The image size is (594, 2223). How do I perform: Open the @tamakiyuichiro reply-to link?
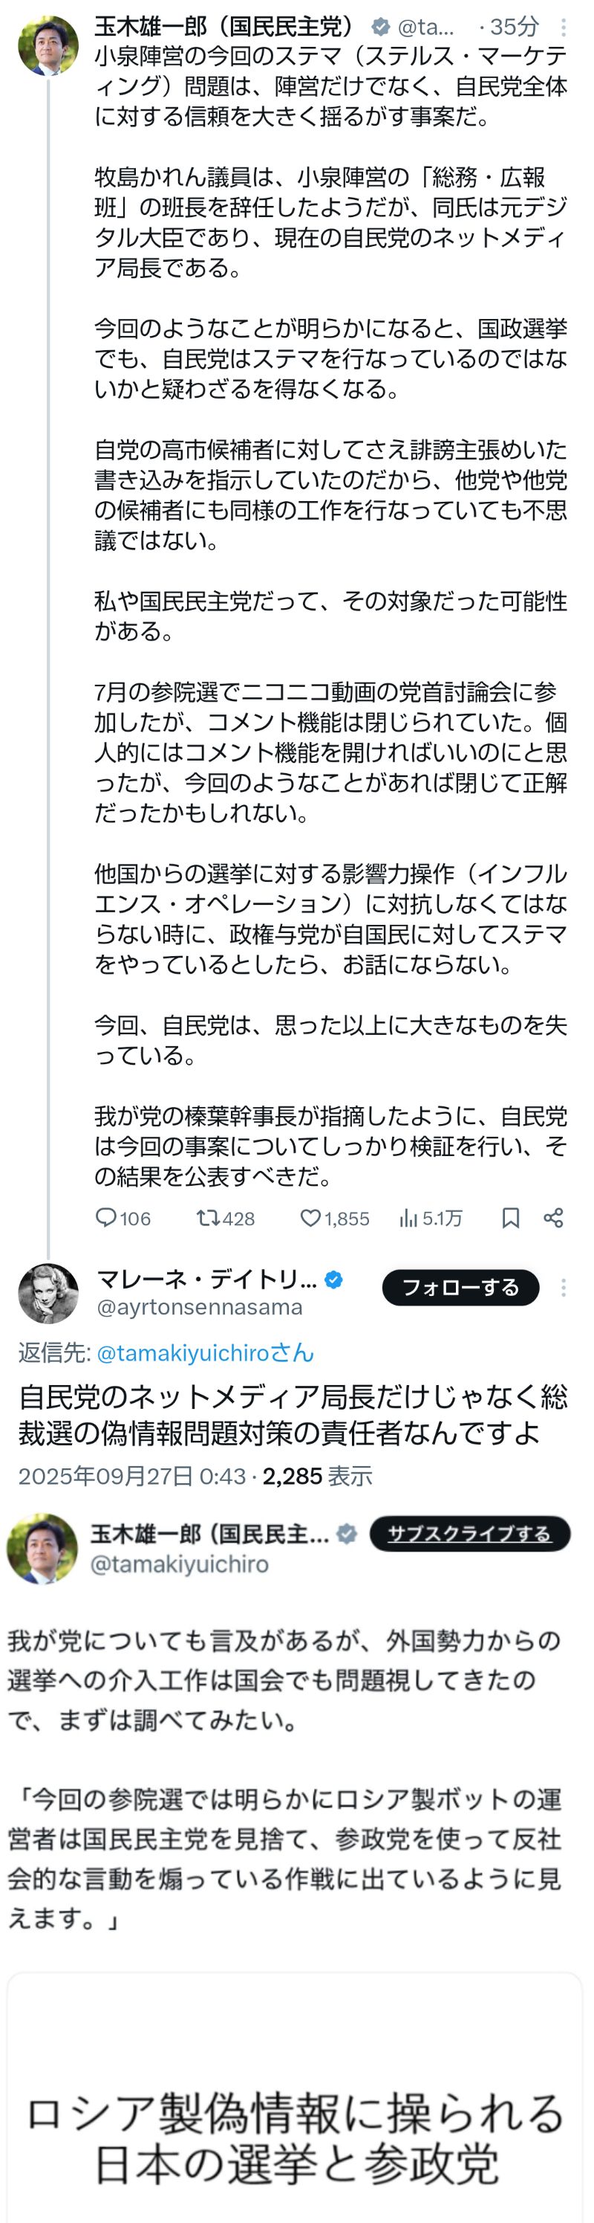pyautogui.click(x=205, y=1352)
